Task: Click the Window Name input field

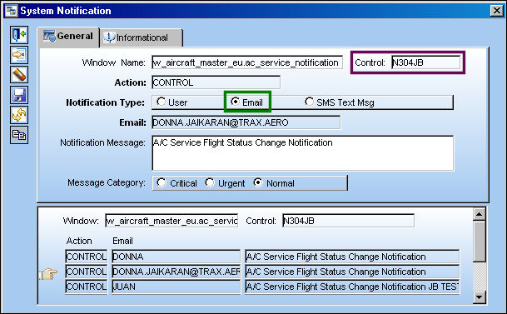Action: (x=247, y=62)
